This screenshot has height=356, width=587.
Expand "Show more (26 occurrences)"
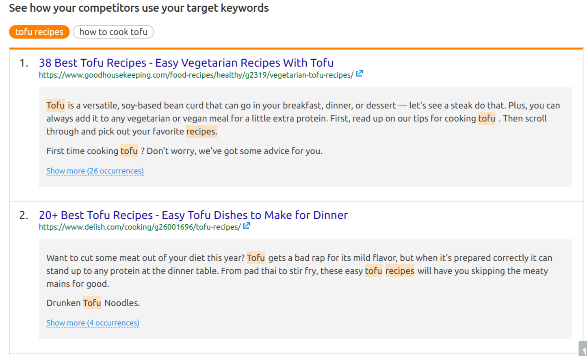[x=95, y=171]
